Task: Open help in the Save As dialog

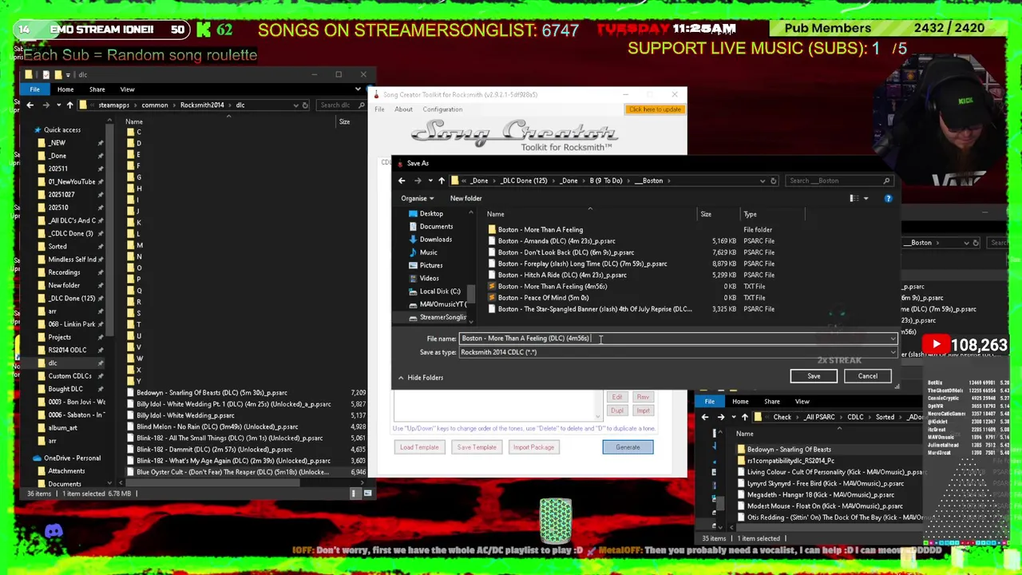Action: pos(888,198)
